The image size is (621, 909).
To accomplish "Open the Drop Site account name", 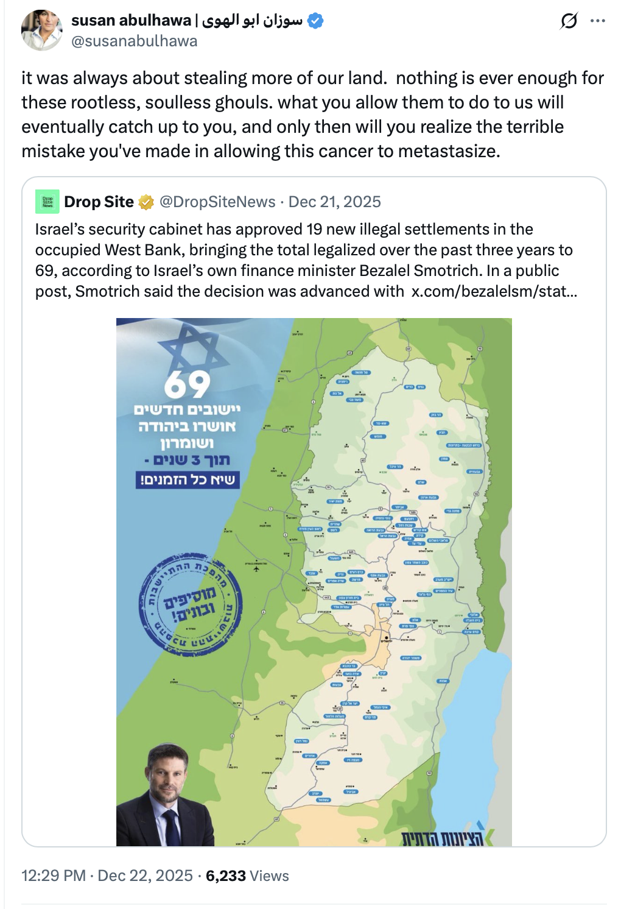I will click(x=99, y=202).
